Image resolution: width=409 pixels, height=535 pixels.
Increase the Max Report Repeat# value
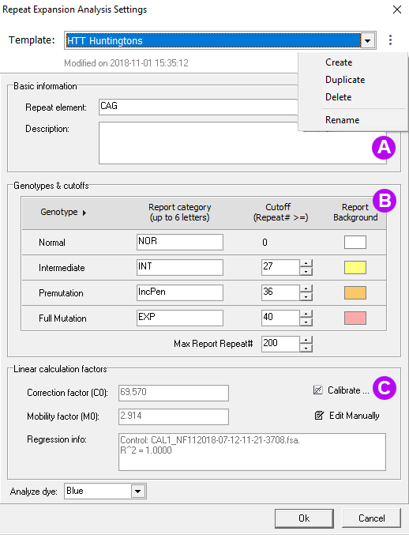click(306, 340)
